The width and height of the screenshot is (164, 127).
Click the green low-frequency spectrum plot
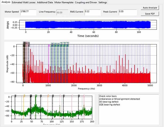[52, 107]
